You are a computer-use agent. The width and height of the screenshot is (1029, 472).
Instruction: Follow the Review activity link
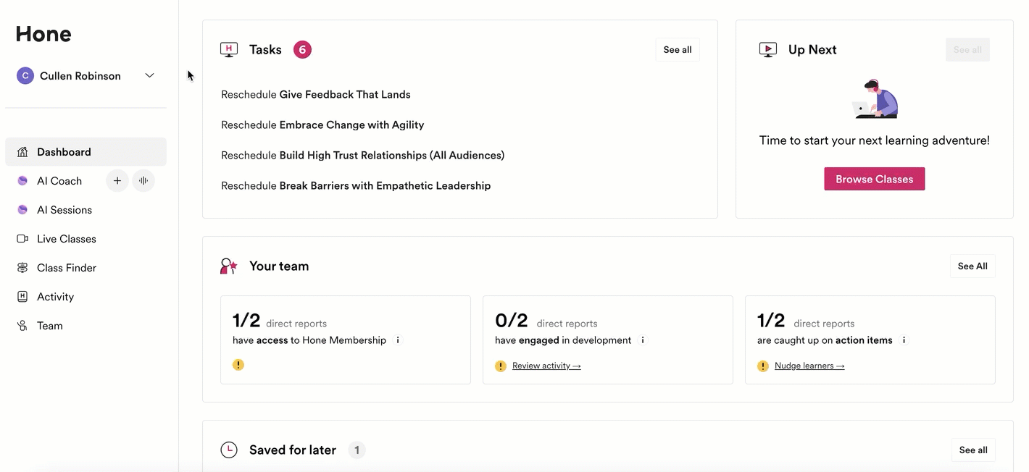coord(546,366)
